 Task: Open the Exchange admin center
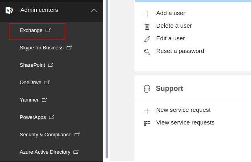31,30
